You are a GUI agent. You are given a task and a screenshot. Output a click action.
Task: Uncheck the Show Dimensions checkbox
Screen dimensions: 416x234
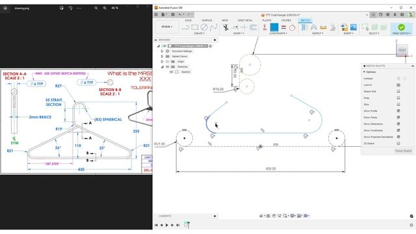point(398,124)
